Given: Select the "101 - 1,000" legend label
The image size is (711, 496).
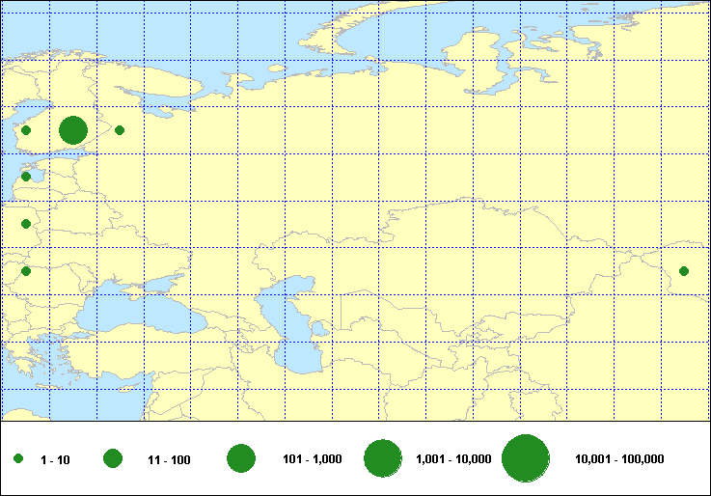Looking at the screenshot, I should coord(310,459).
